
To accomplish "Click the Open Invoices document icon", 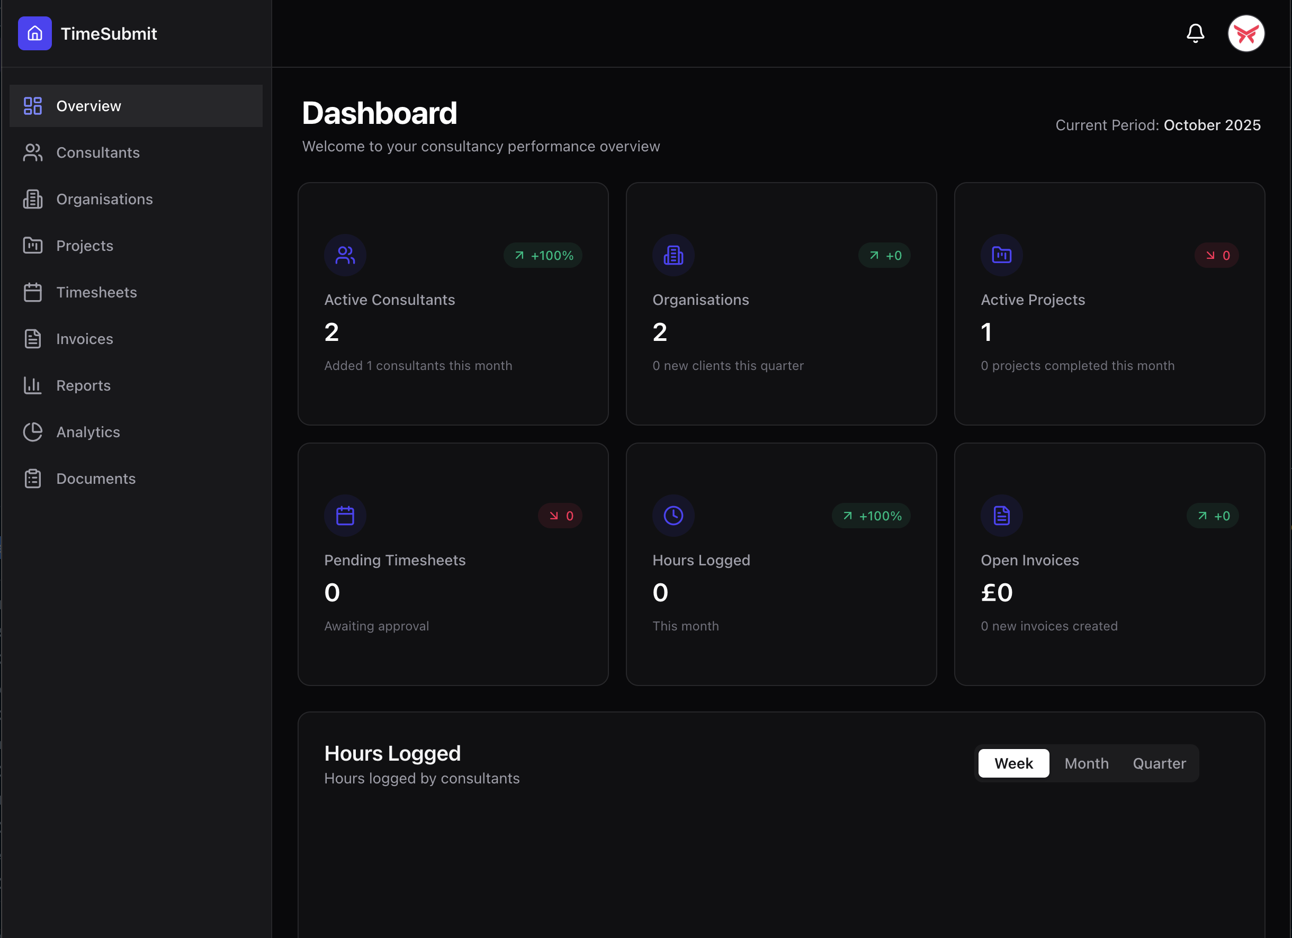I will click(1001, 516).
